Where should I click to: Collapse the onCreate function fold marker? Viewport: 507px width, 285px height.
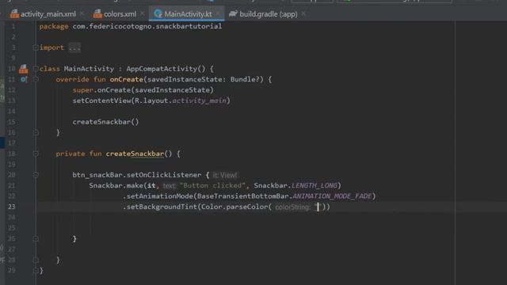[36, 79]
